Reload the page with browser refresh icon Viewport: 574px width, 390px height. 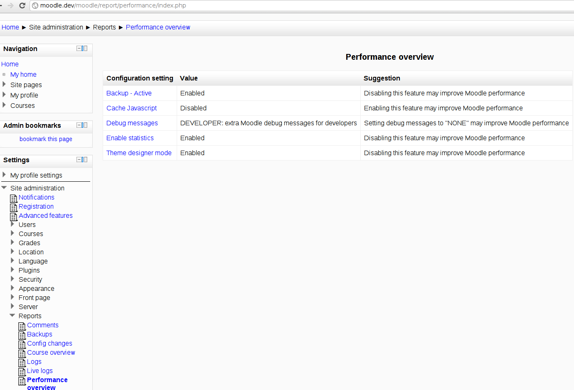(x=22, y=5)
